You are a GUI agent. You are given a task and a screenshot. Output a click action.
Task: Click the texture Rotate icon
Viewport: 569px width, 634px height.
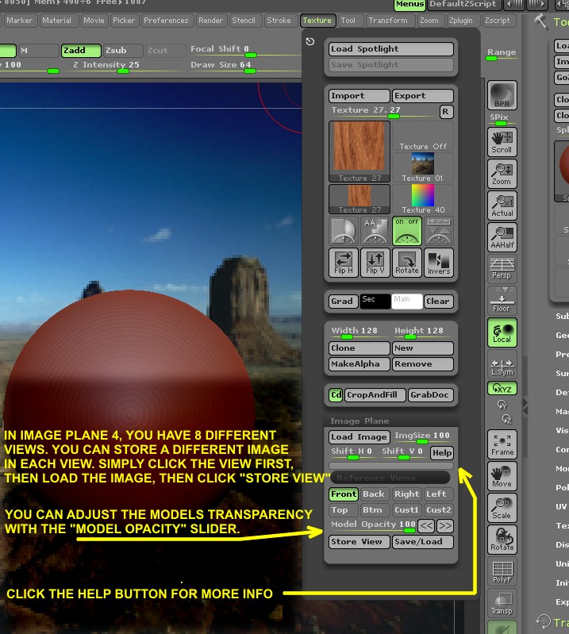pos(407,263)
